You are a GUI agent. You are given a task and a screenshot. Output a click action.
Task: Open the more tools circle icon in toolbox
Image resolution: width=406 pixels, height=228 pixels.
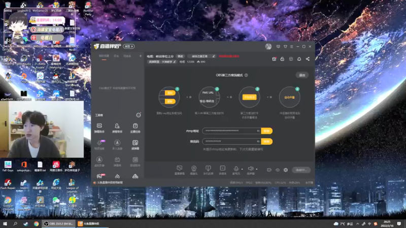click(x=139, y=115)
